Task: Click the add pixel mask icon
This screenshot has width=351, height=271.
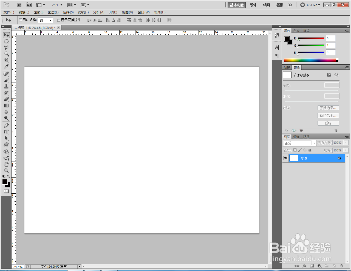Action: point(329,75)
